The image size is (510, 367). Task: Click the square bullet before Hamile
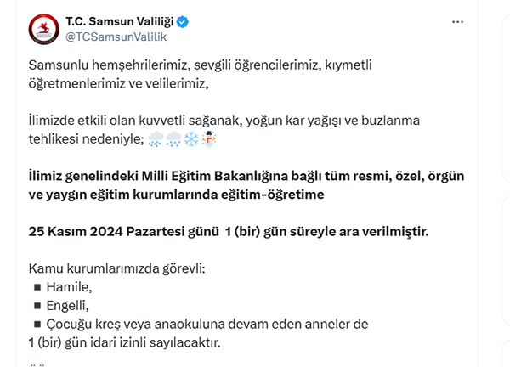[x=37, y=287]
